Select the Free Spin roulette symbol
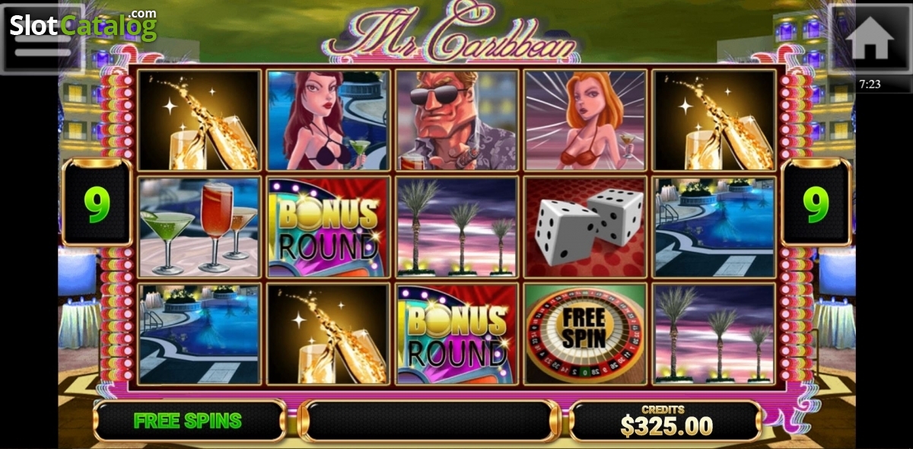 click(586, 333)
